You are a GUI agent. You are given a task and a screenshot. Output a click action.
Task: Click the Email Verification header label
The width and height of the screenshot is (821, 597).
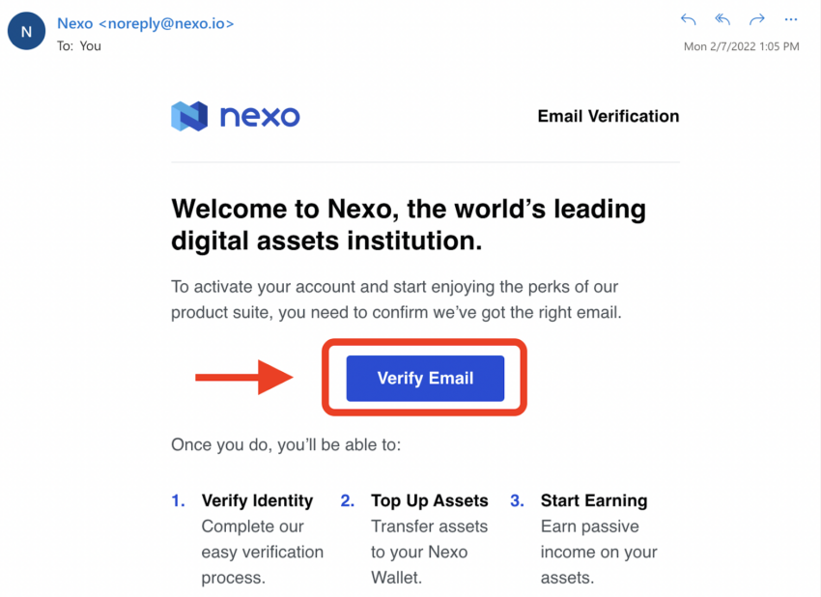(609, 116)
